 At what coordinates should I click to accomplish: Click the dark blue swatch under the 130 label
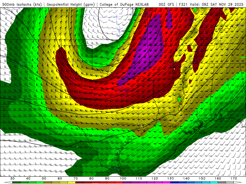click(174, 182)
